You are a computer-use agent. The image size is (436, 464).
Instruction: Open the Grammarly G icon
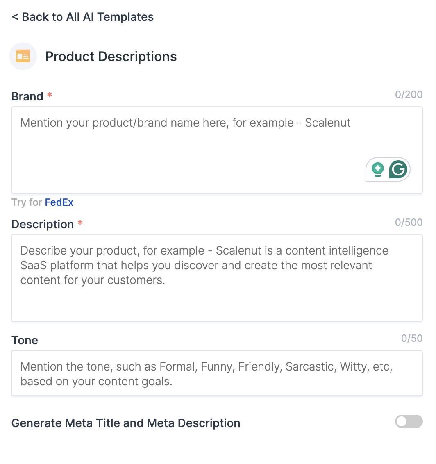point(398,169)
